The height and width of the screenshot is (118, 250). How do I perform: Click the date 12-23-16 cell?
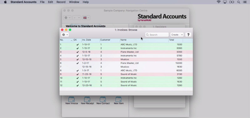87,86
